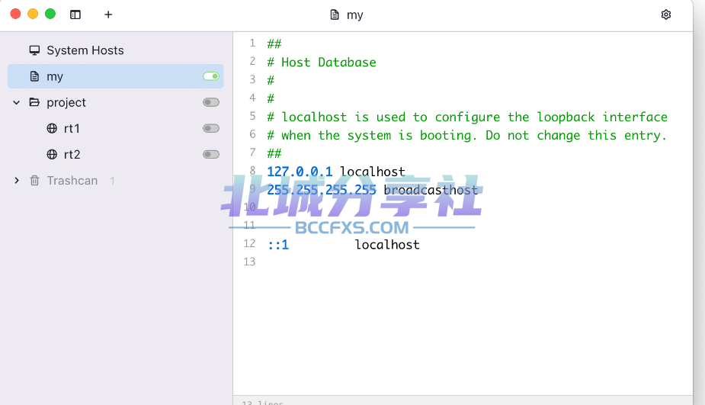Click the IP 127.0.0.1 in editor

point(300,172)
